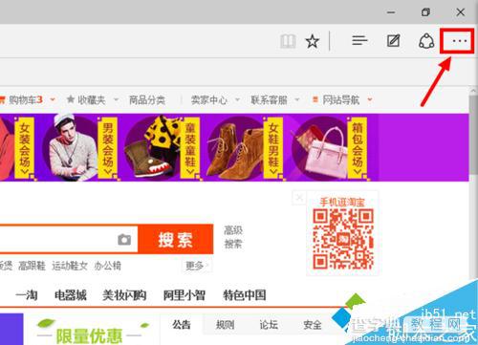Open 卖家中心 link

point(209,100)
